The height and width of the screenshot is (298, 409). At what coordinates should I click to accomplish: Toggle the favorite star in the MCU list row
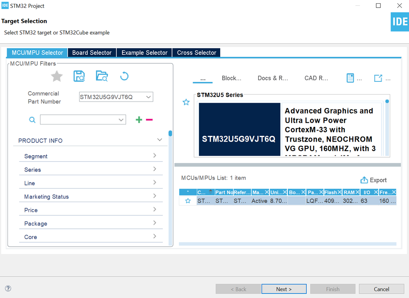tap(188, 201)
